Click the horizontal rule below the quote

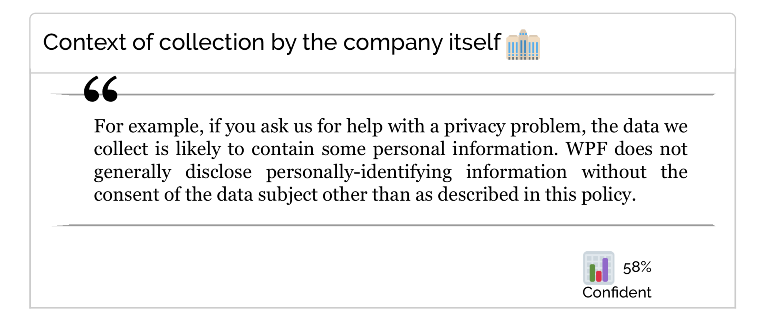pyautogui.click(x=383, y=225)
